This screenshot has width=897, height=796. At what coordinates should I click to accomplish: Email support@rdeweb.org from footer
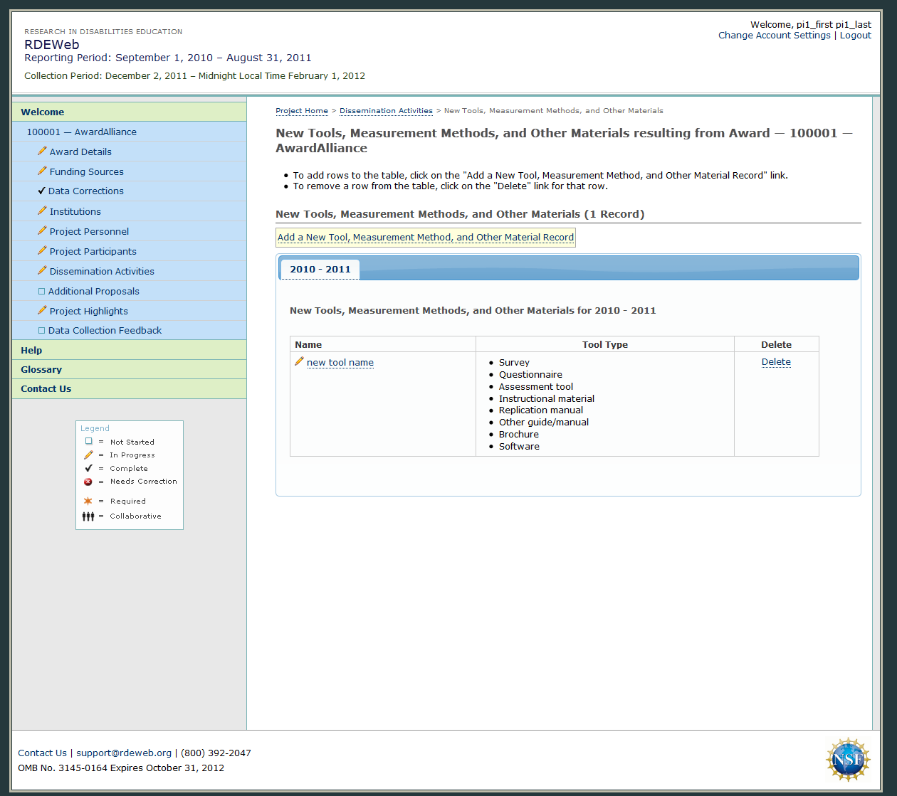(124, 753)
